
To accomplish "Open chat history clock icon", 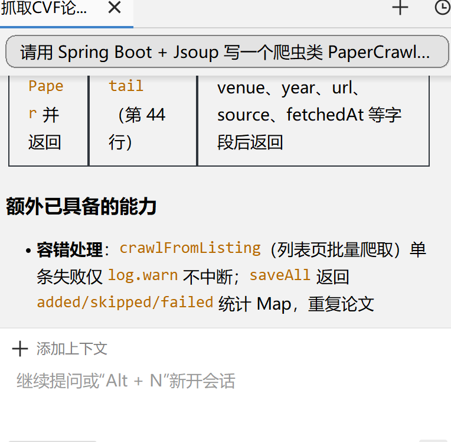I will [442, 8].
